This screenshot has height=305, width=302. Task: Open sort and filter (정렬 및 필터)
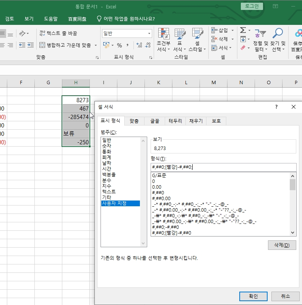(260, 40)
